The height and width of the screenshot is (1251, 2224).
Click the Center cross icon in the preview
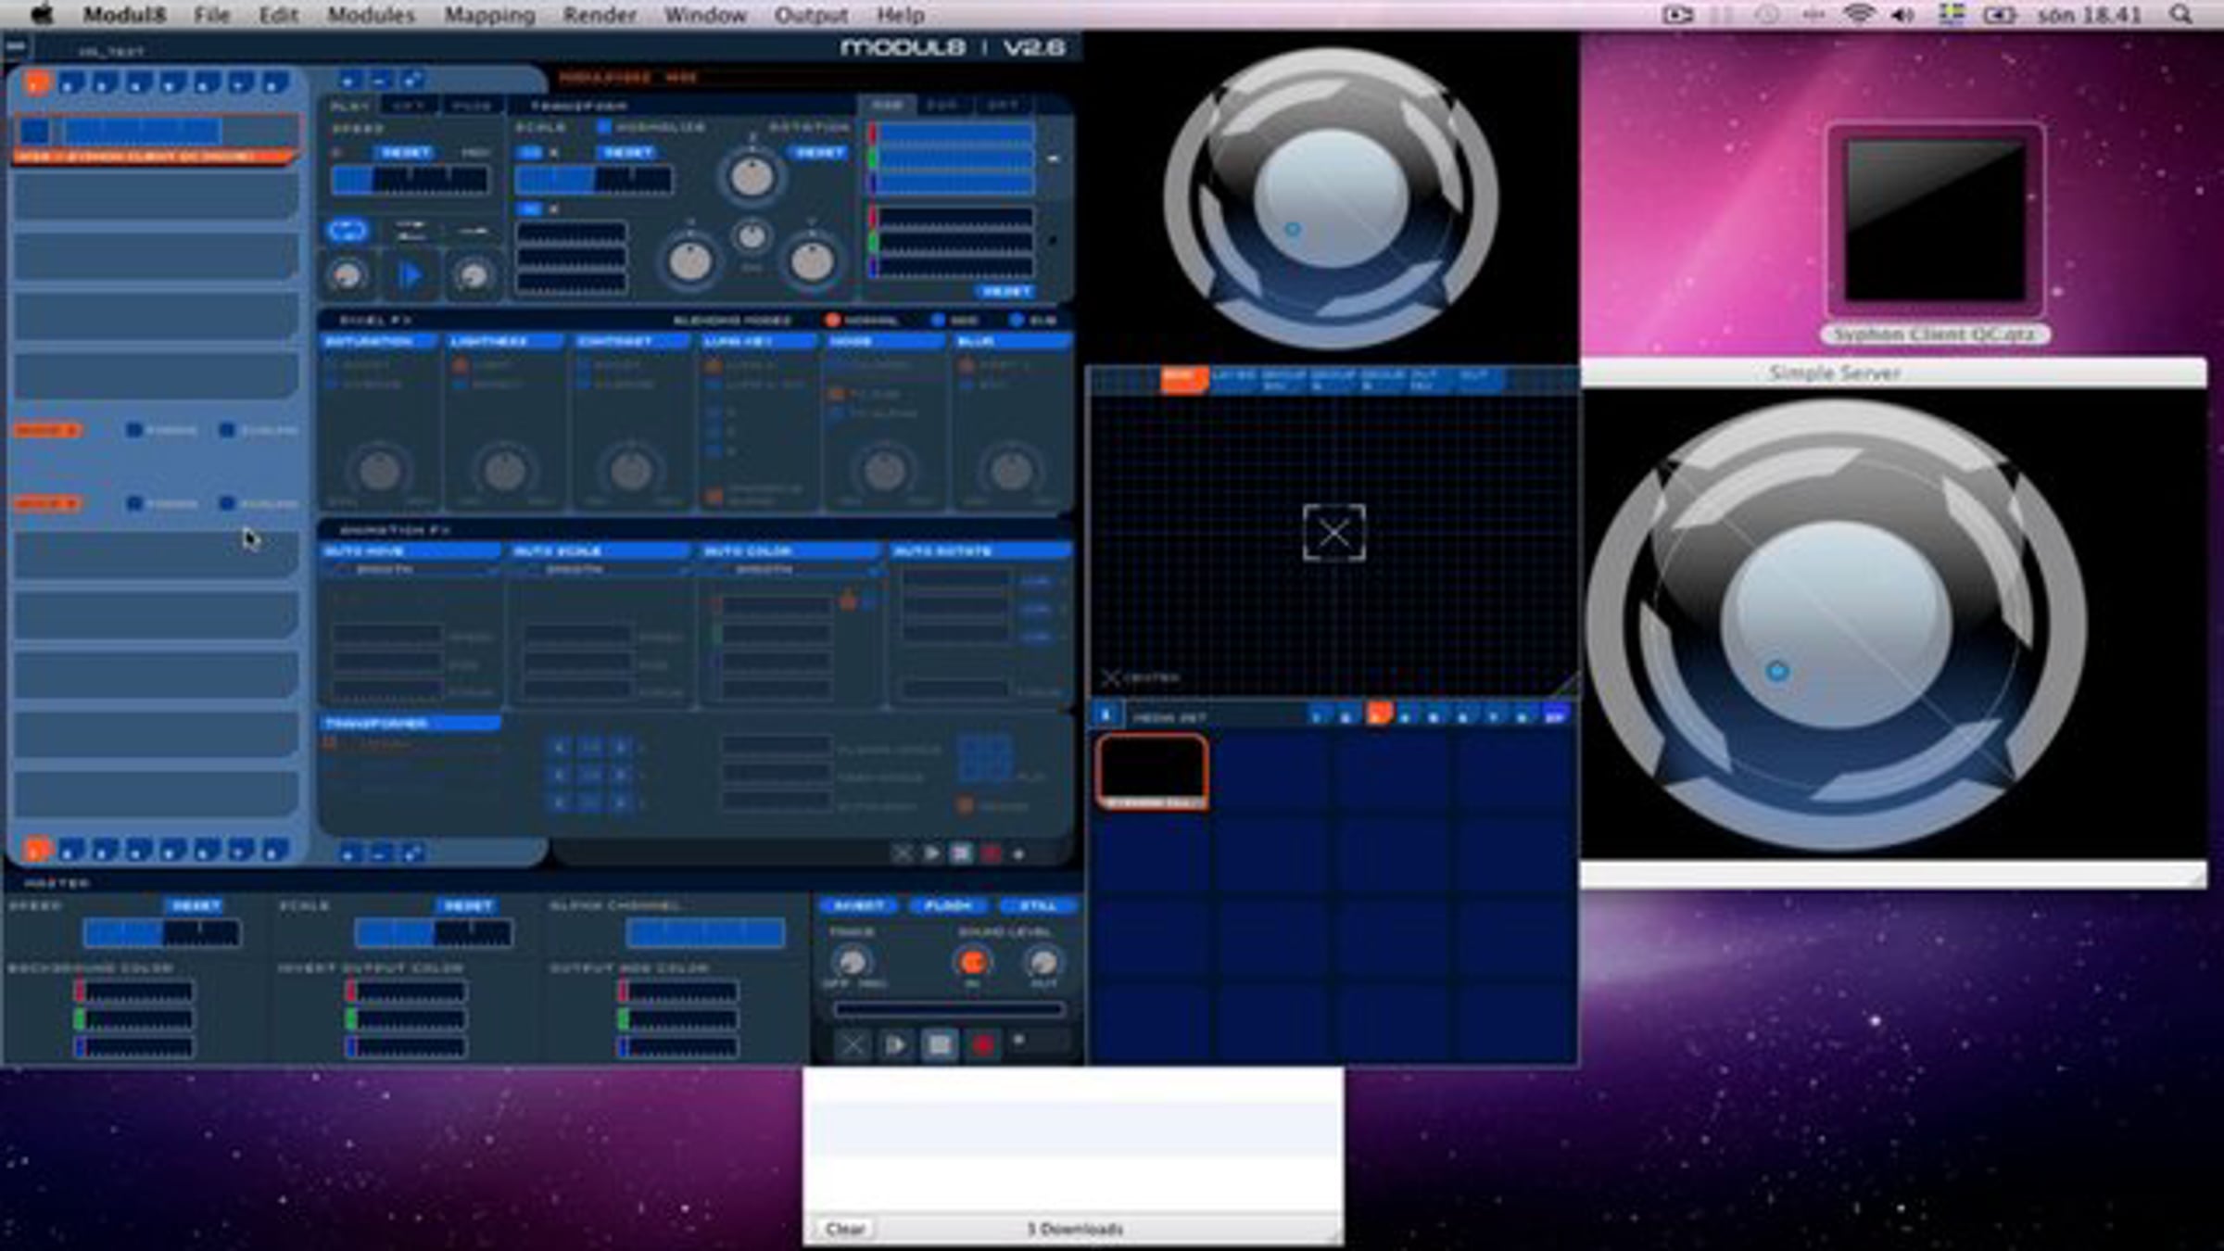[1110, 678]
